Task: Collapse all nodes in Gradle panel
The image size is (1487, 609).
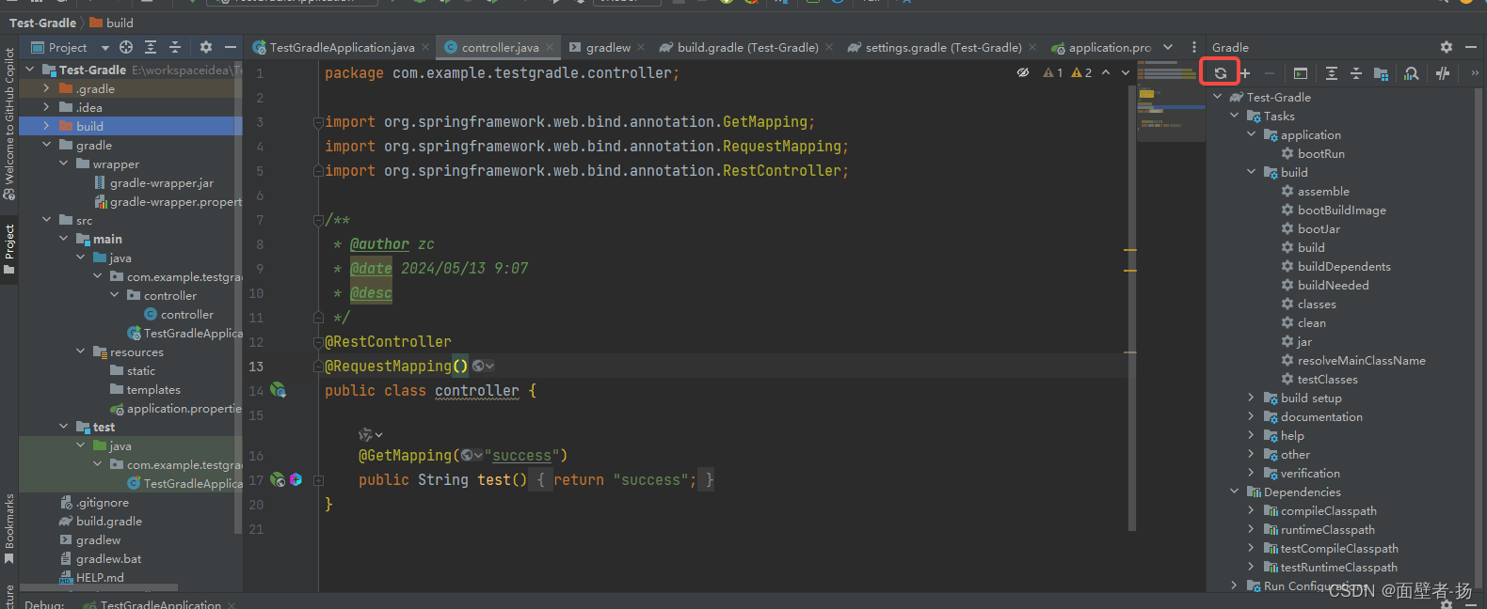Action: click(1356, 73)
